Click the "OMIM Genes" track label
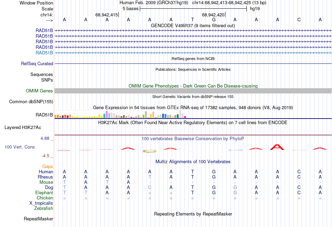This screenshot has height=227, width=332. pyautogui.click(x=39, y=91)
